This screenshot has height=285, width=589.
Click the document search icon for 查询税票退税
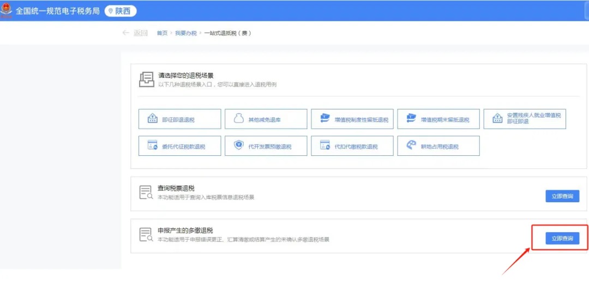point(146,192)
